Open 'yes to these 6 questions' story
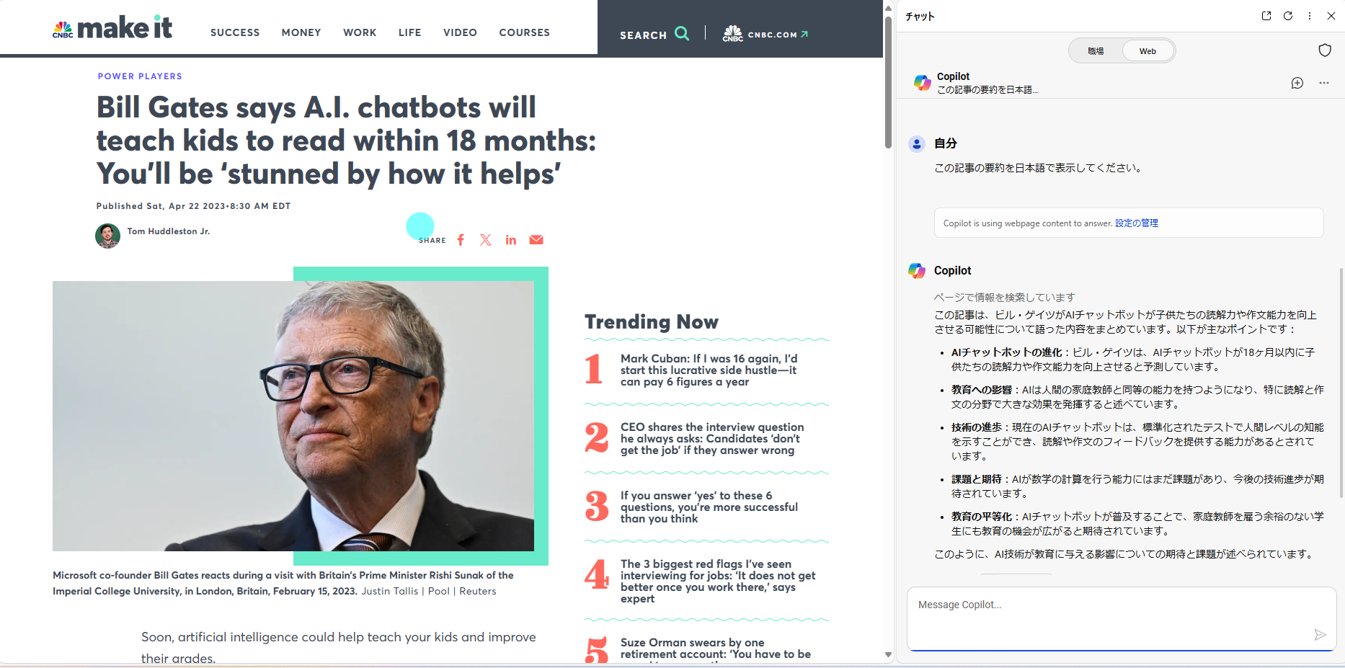 [709, 507]
